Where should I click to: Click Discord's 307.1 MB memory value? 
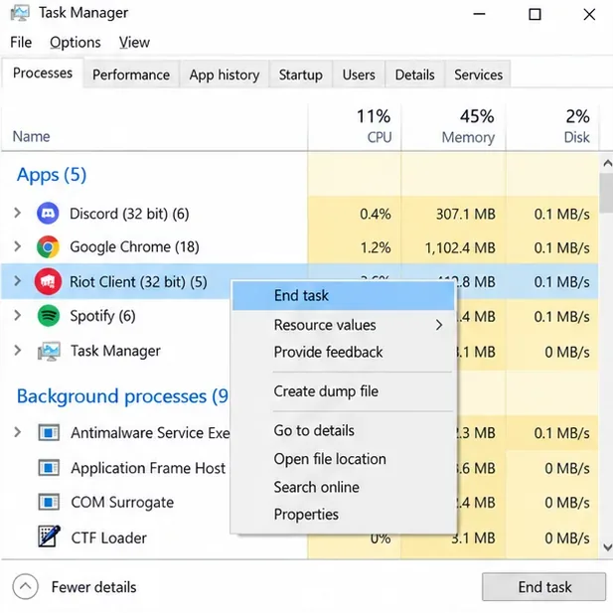pos(466,214)
